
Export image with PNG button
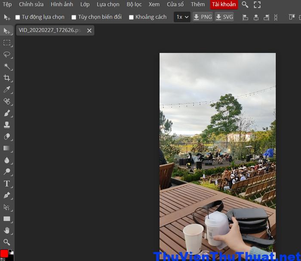pyautogui.click(x=203, y=17)
